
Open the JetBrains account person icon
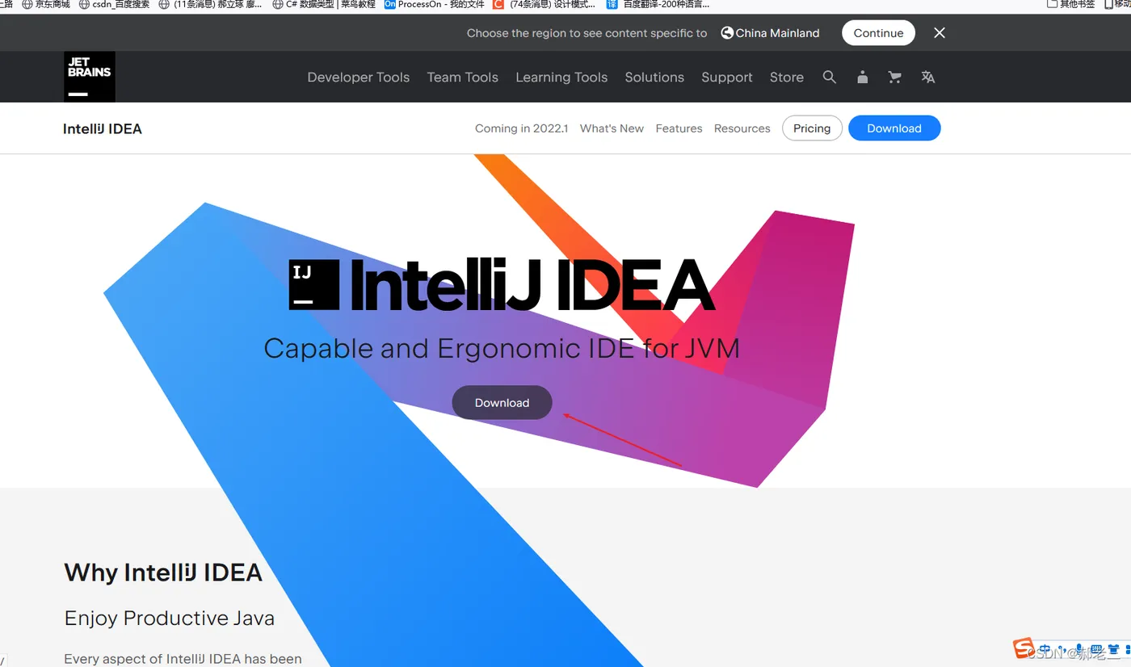pos(863,77)
